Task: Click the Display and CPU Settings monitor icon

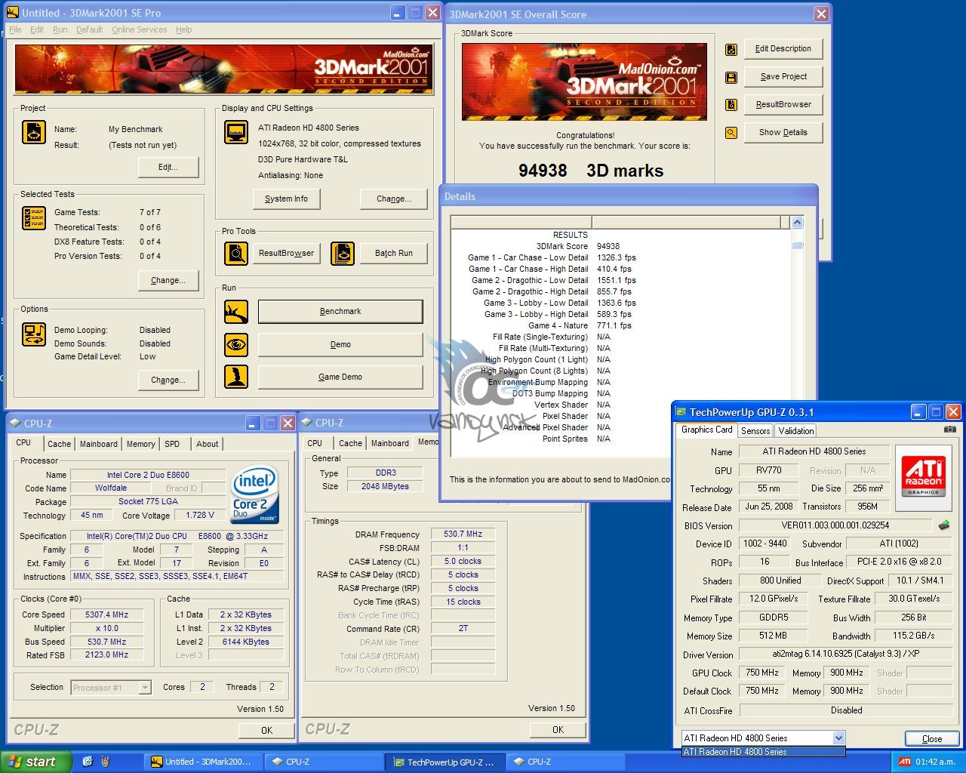Action: (236, 132)
